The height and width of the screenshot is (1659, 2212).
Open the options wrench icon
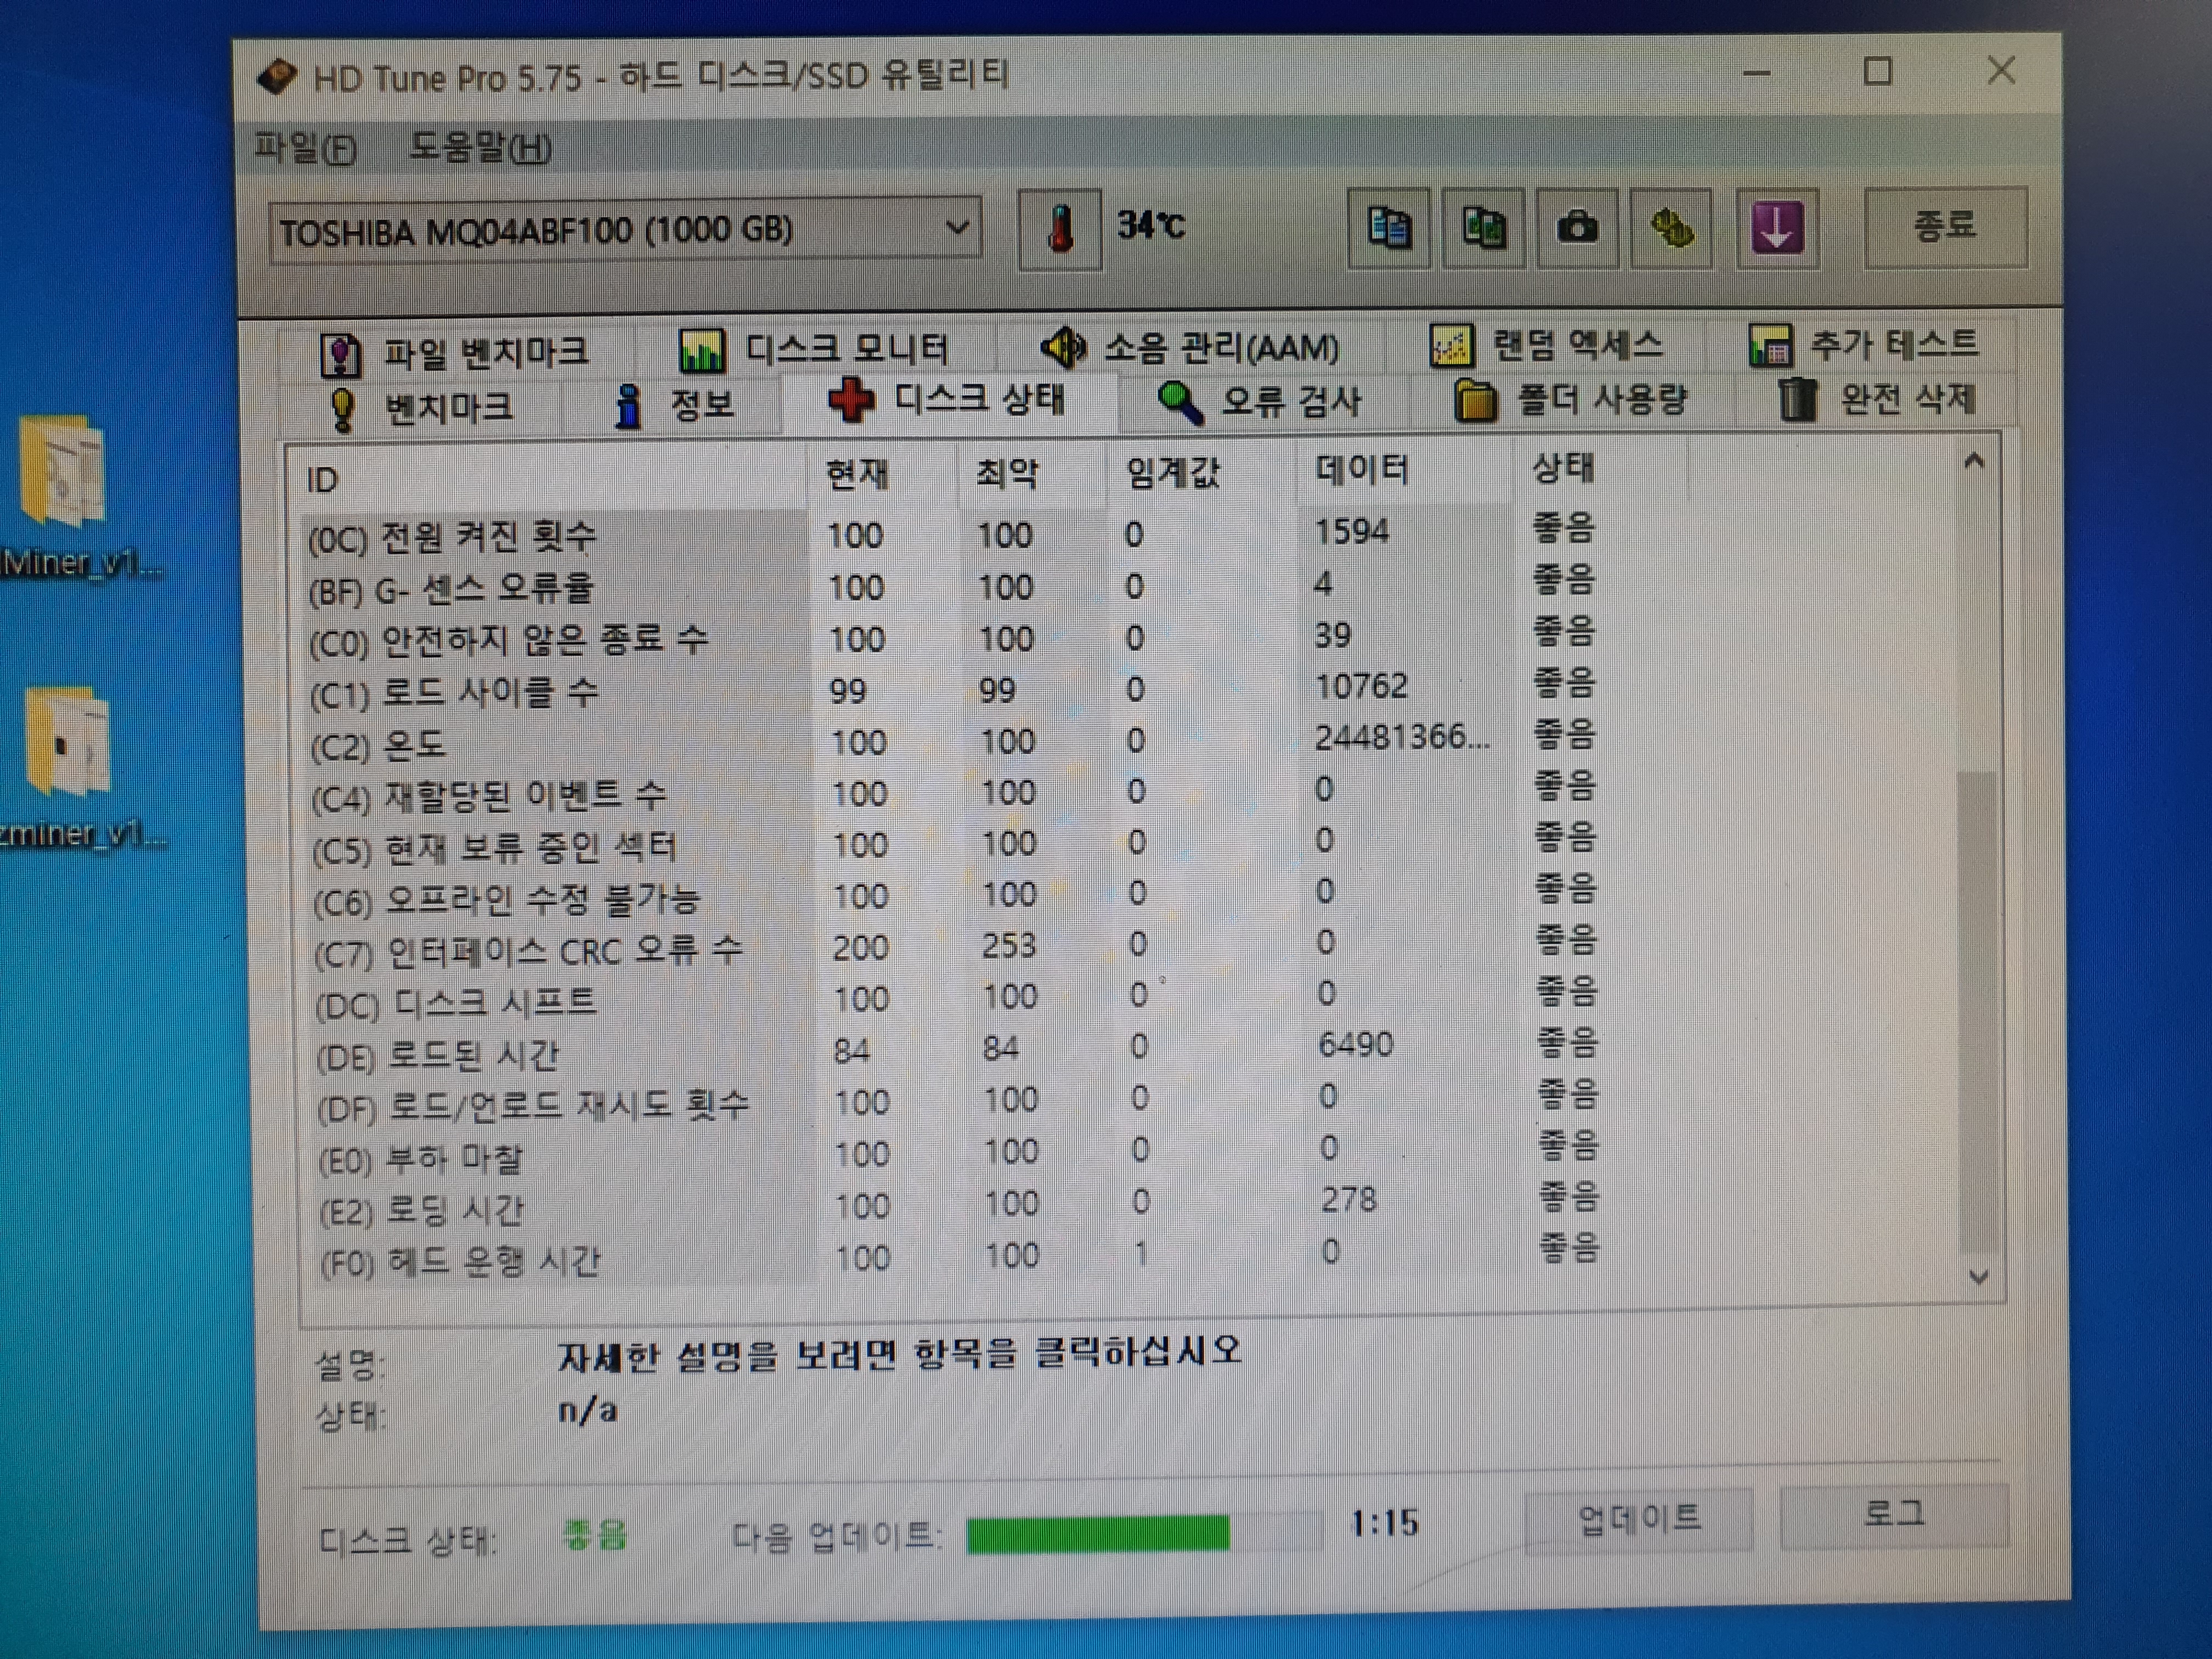pyautogui.click(x=1671, y=228)
